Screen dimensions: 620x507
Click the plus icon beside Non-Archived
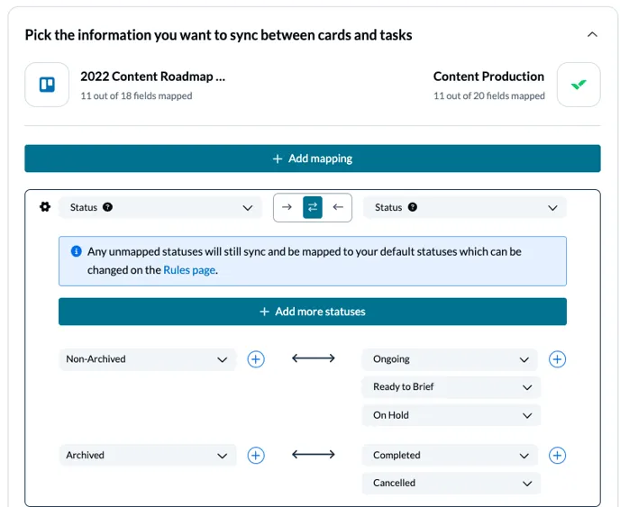256,359
